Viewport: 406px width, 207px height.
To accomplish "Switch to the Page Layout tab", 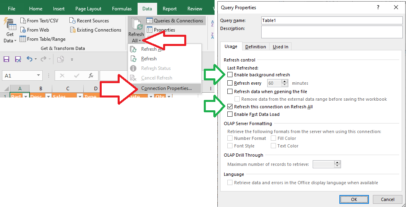I will click(88, 8).
